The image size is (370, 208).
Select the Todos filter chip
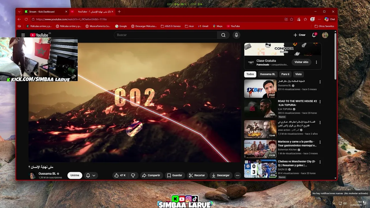click(250, 74)
